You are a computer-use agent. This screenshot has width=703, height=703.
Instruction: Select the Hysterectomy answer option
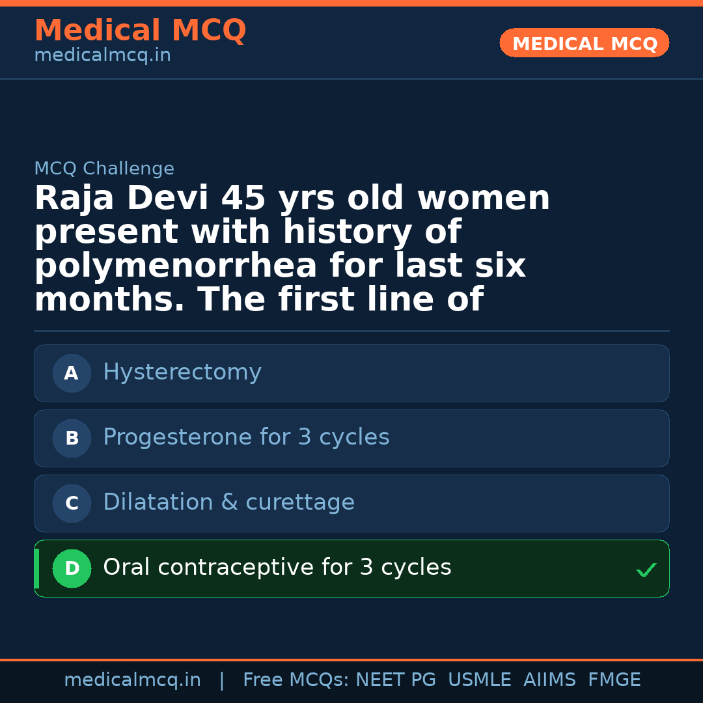click(182, 372)
